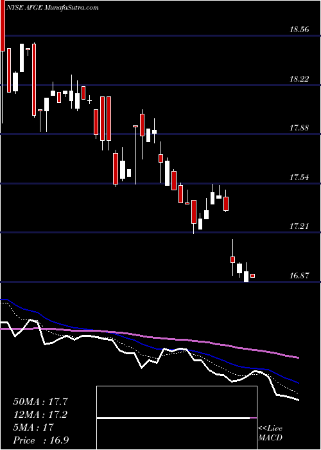Click the <<Live MACD label
This screenshot has height=450, width=321.
[x=270, y=433]
